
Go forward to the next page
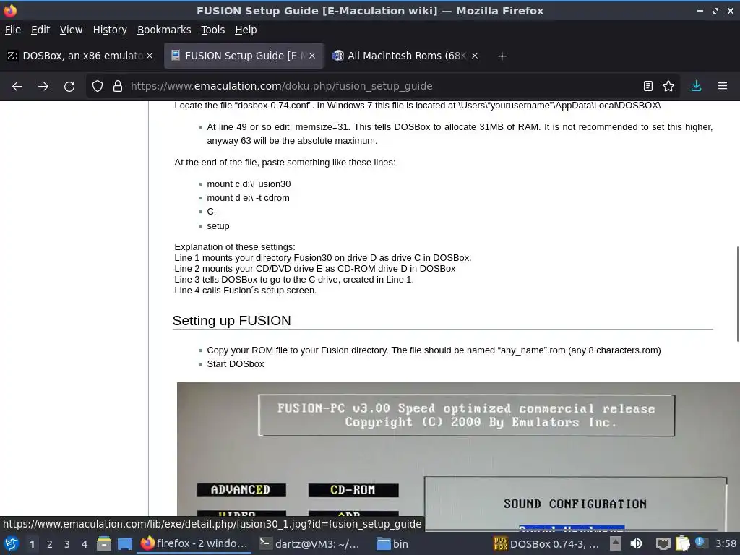(x=43, y=87)
